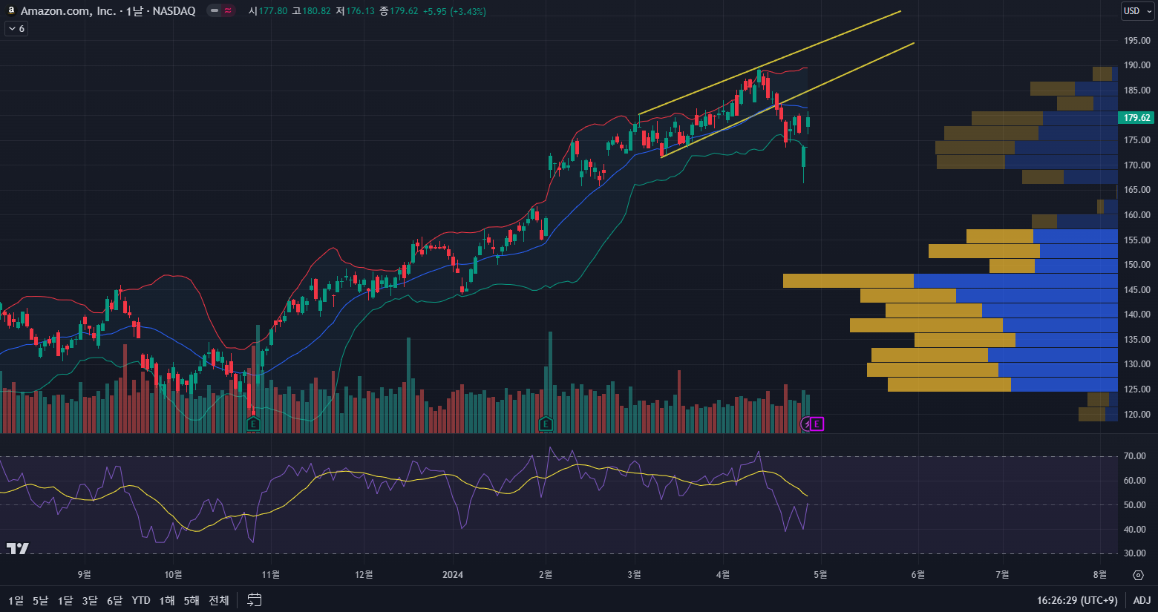Image resolution: width=1158 pixels, height=612 pixels.
Task: Select the 1일 date range
Action: 16,600
